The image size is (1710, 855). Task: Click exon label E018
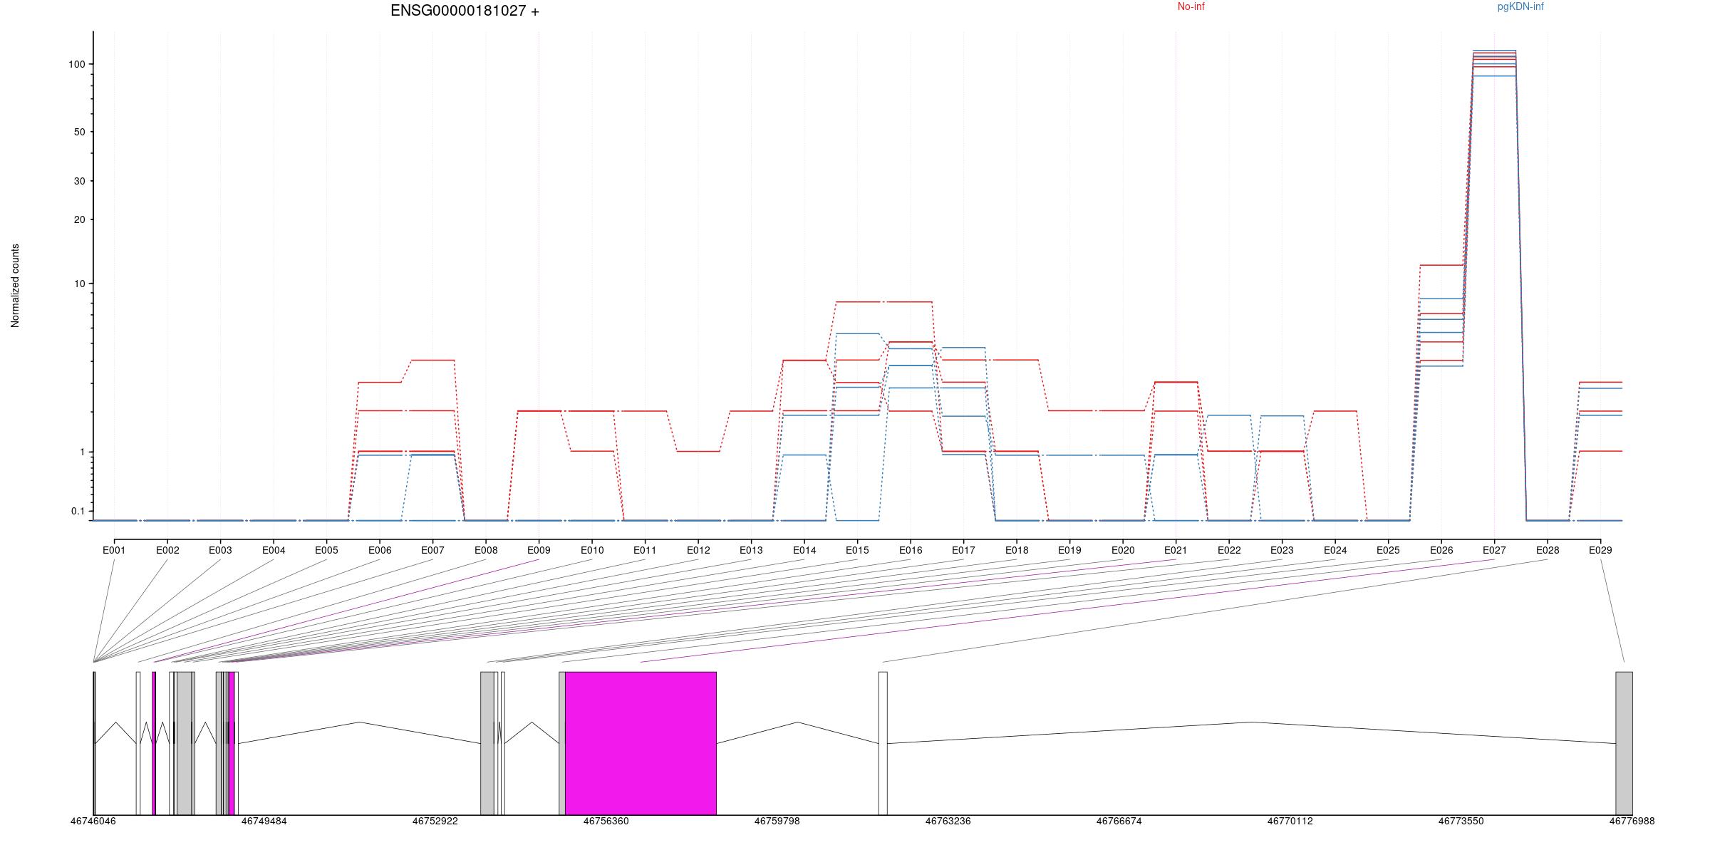pos(1017,550)
